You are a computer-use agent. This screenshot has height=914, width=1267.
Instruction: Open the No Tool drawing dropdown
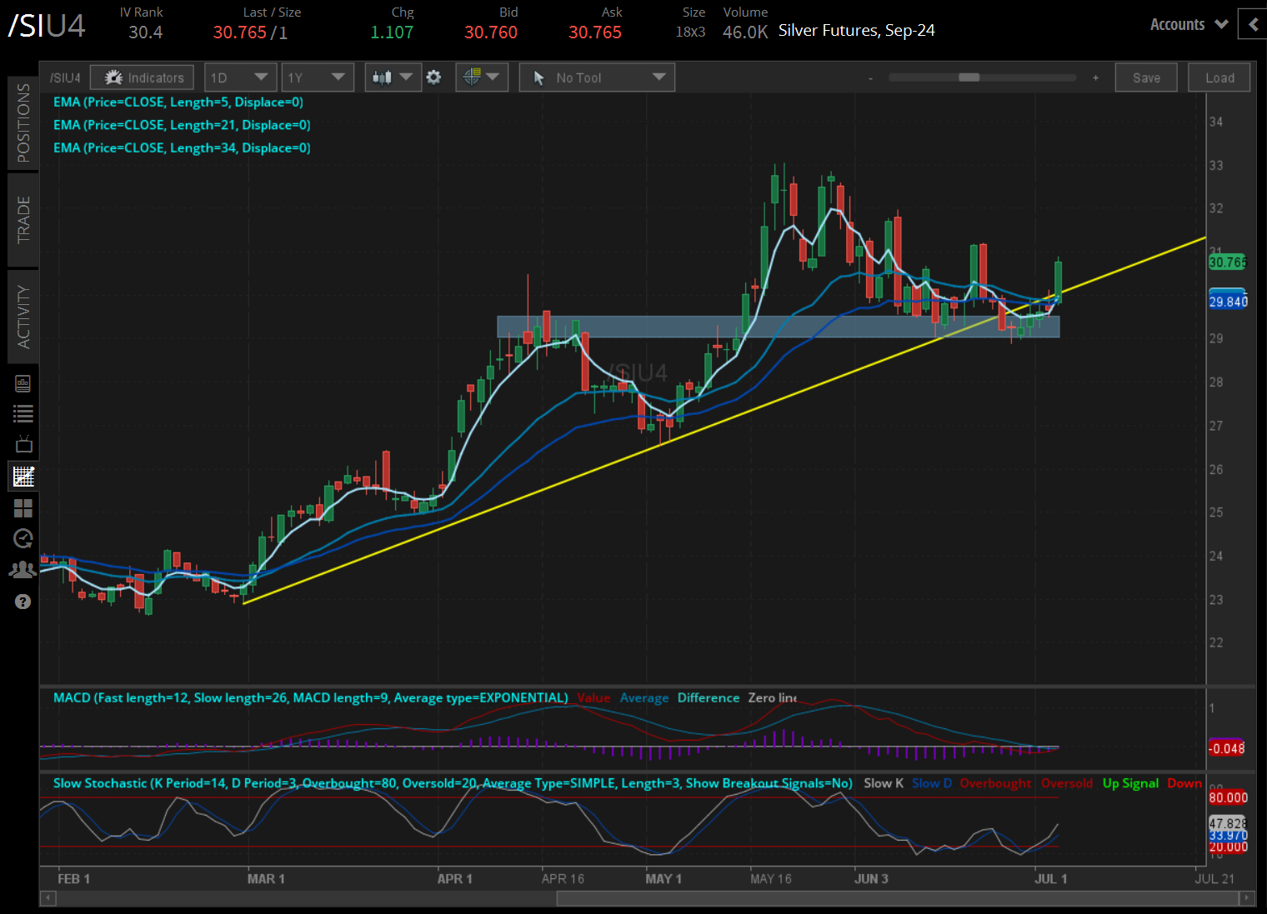coord(597,77)
